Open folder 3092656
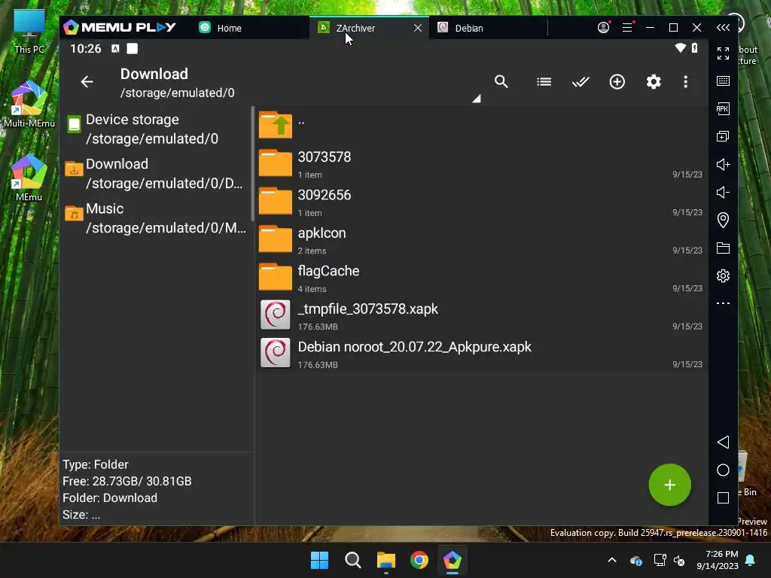Screen dimensions: 771x578 pos(481,202)
